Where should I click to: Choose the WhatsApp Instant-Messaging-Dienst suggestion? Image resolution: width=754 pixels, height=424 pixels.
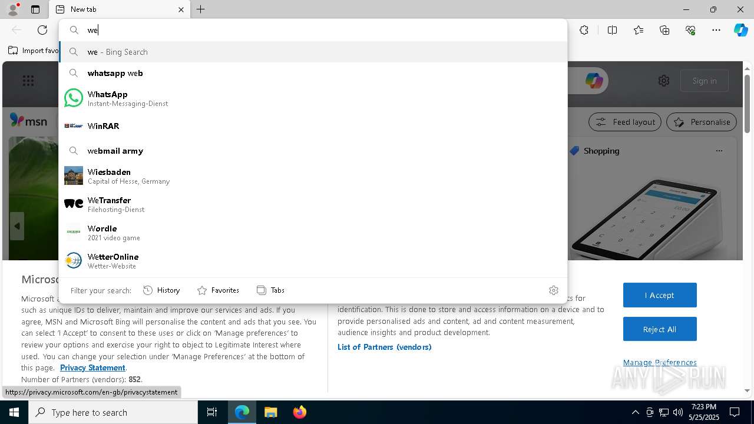tap(313, 98)
